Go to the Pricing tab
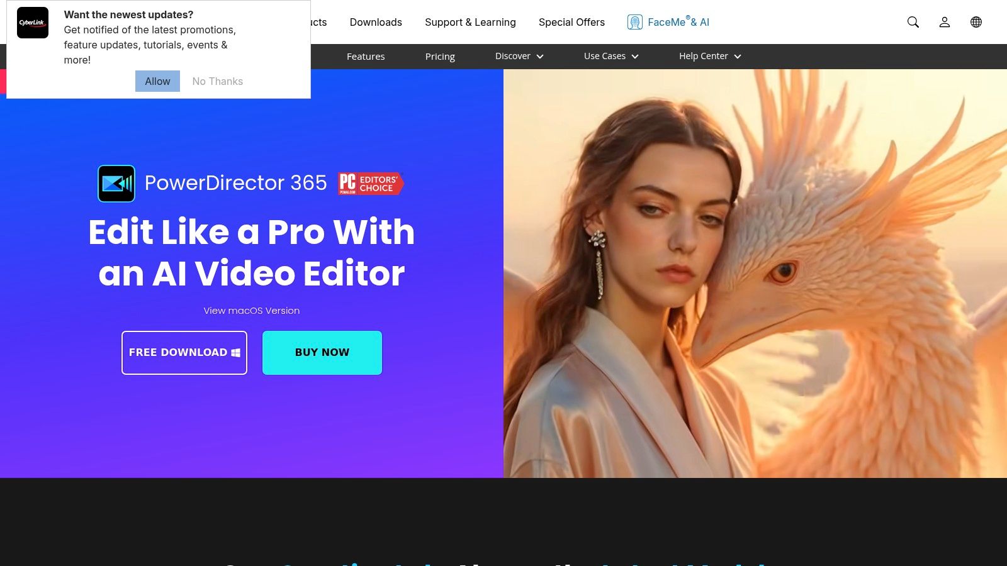Image resolution: width=1007 pixels, height=566 pixels. coord(440,57)
